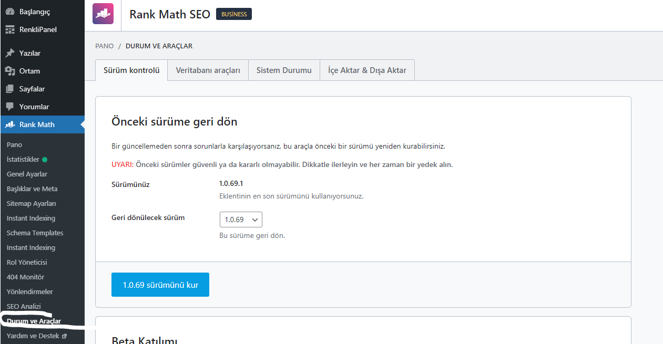Open Schema Templates

coord(35,233)
